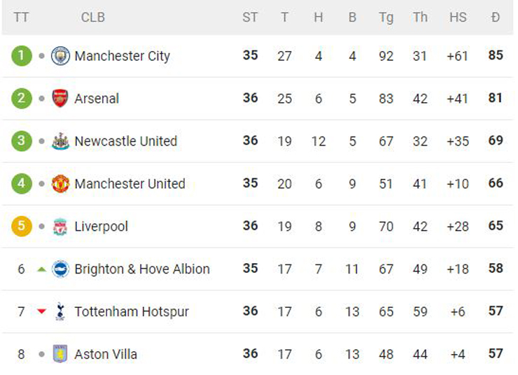Click the Manchester City club crest
518x375 pixels.
click(61, 56)
